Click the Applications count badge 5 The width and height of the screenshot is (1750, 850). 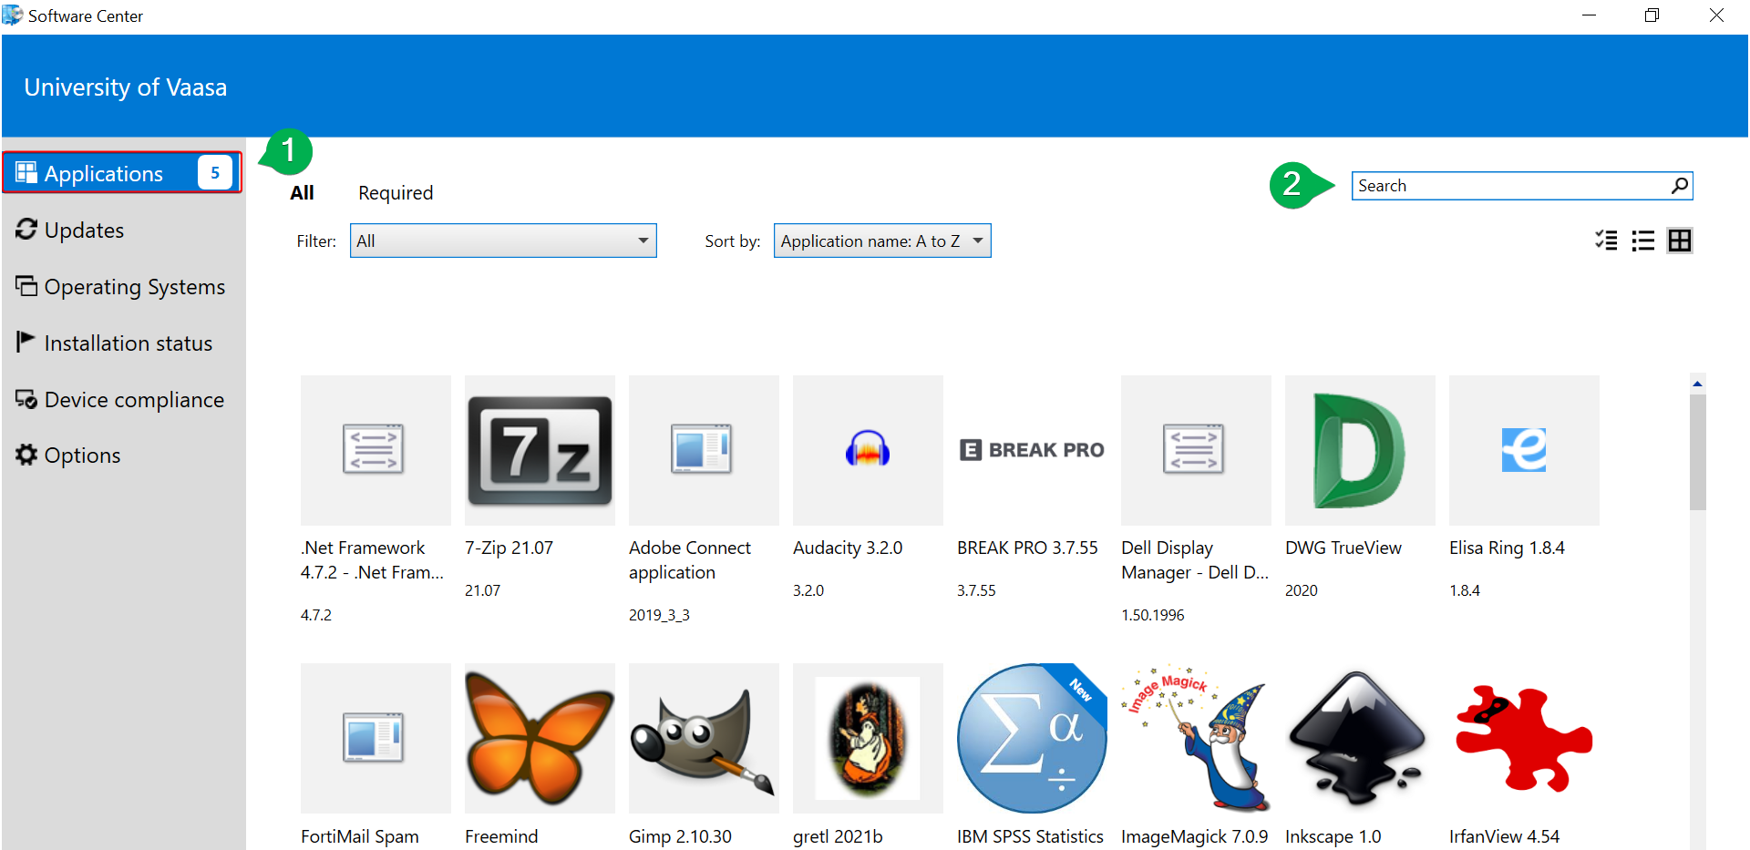coord(215,173)
